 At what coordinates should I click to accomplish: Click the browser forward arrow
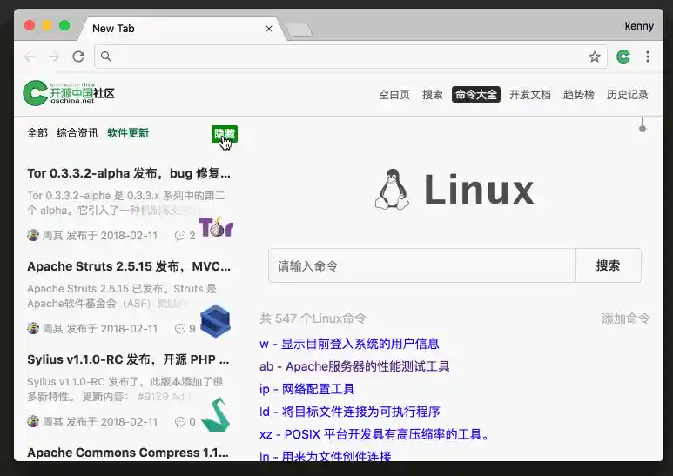point(54,57)
